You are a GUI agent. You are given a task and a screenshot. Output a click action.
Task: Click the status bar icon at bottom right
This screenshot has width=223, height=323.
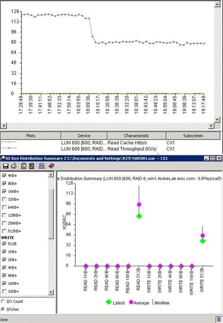coord(218,319)
